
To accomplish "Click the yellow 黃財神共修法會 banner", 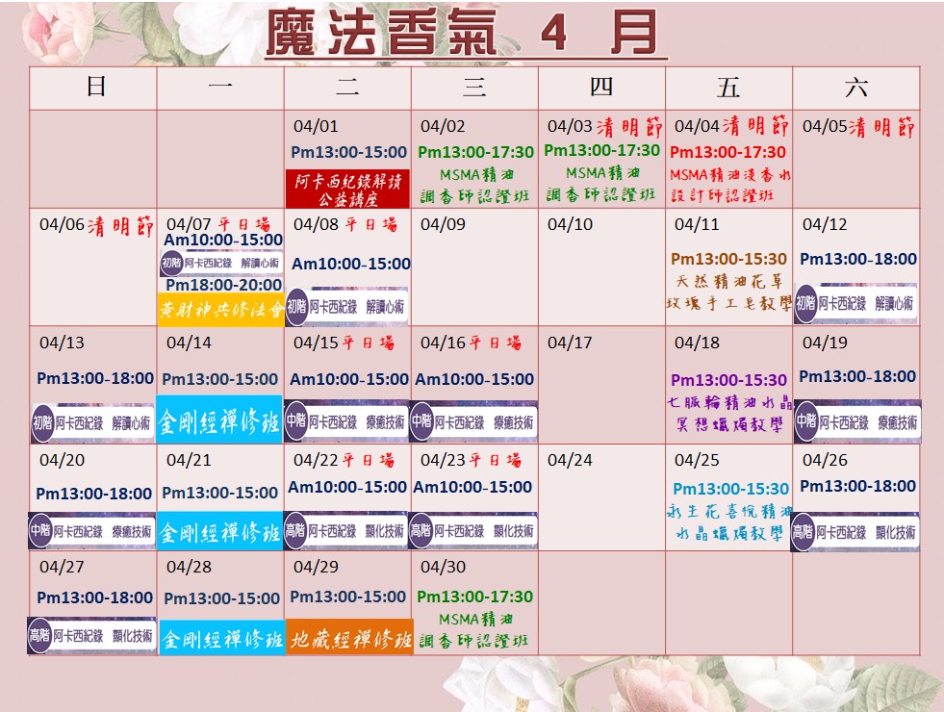I will point(220,311).
